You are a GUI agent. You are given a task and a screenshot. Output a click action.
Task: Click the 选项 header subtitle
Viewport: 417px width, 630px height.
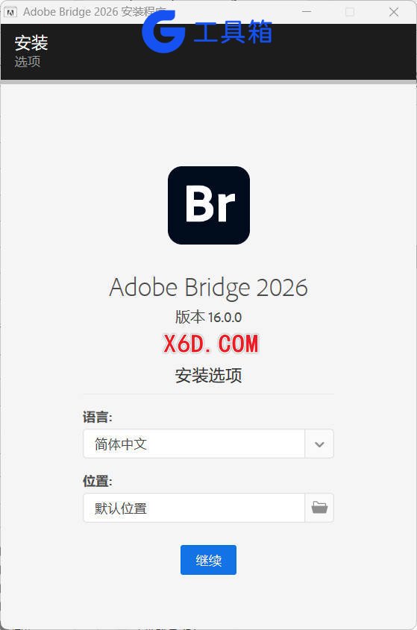coord(28,61)
